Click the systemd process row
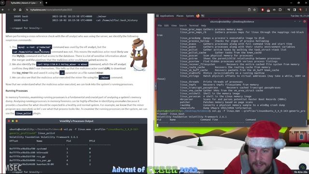Screen dimensions: 309x174 (x=50, y=148)
